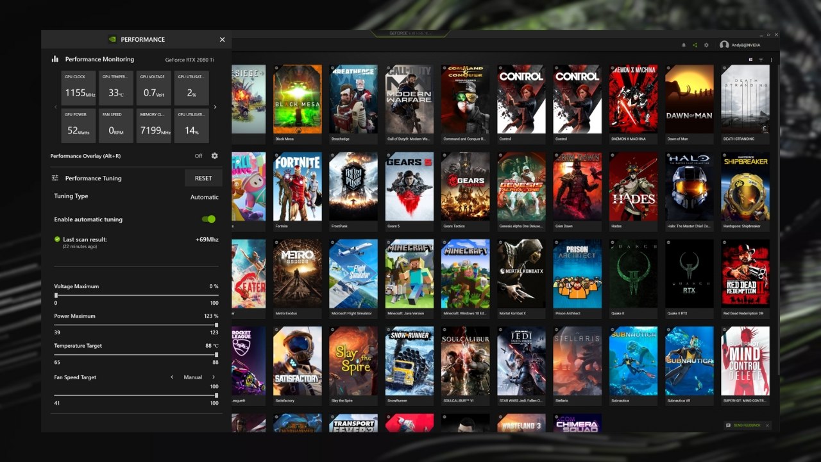Adjust the Power Maximum slider

[x=136, y=325]
